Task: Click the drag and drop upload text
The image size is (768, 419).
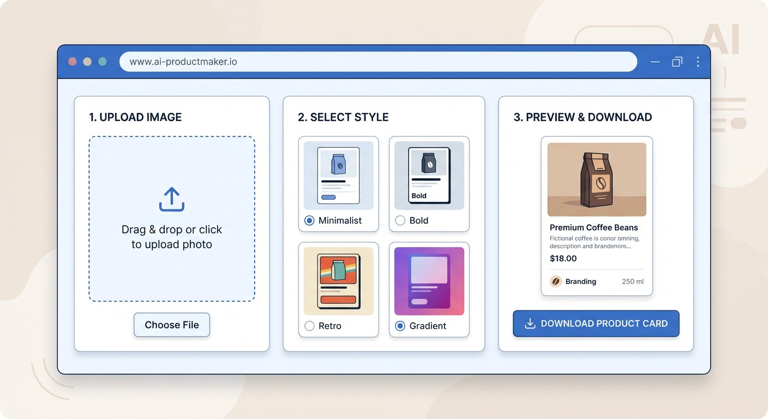Action: 172,237
